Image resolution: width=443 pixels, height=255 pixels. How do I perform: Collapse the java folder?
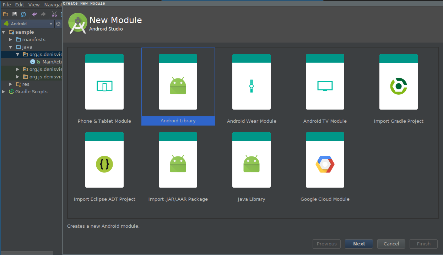[x=10, y=47]
